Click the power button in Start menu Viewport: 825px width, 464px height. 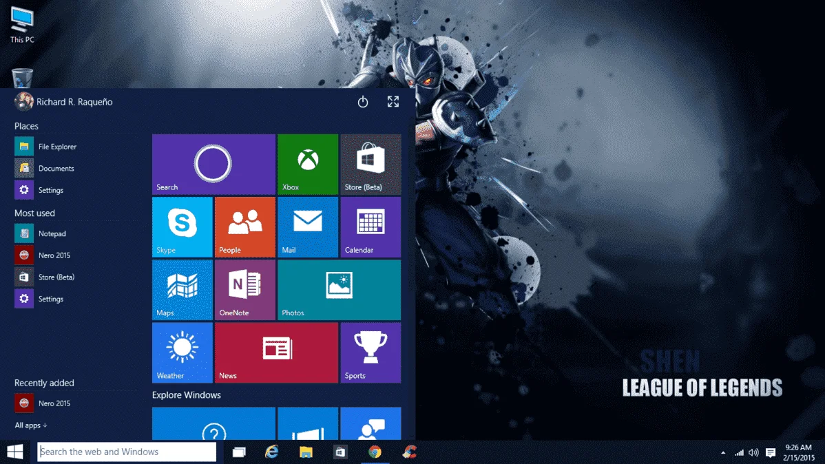(x=362, y=101)
